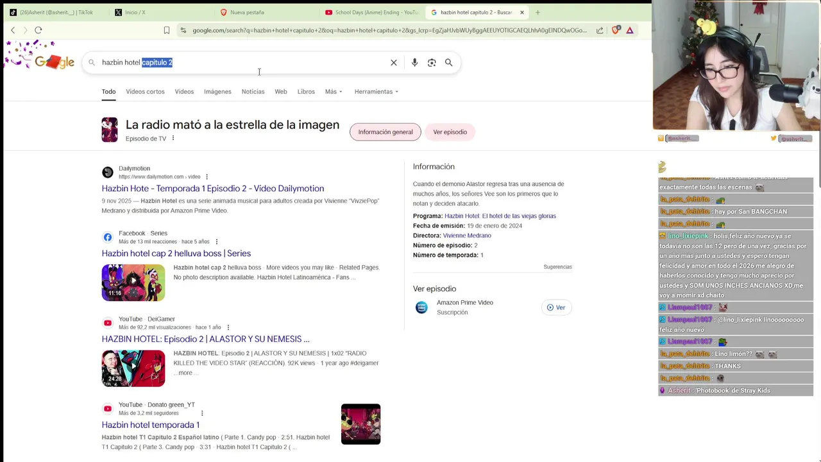Start voice search with microphone icon

coord(414,62)
